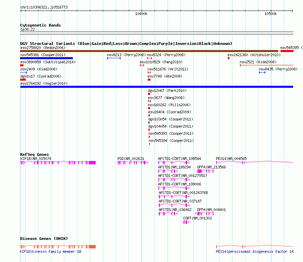This screenshot has height=262, width=303.
Task: Click the Cytogenetic Bands track title
Action: [41, 25]
